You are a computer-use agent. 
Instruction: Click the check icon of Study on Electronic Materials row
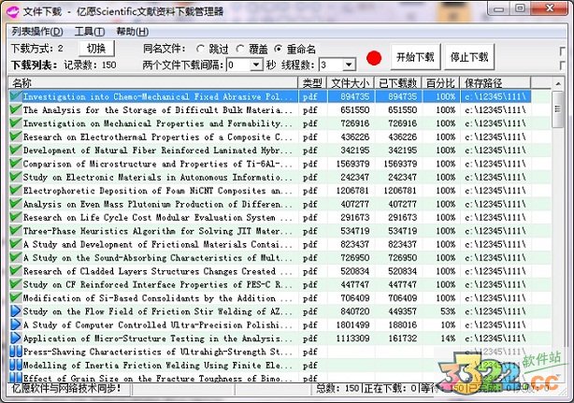16,177
